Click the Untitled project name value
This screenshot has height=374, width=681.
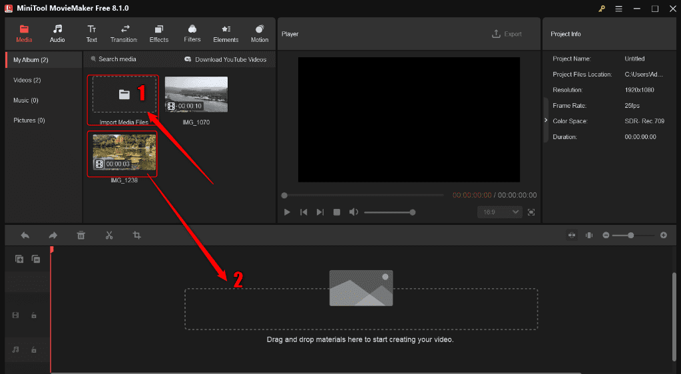coord(634,59)
